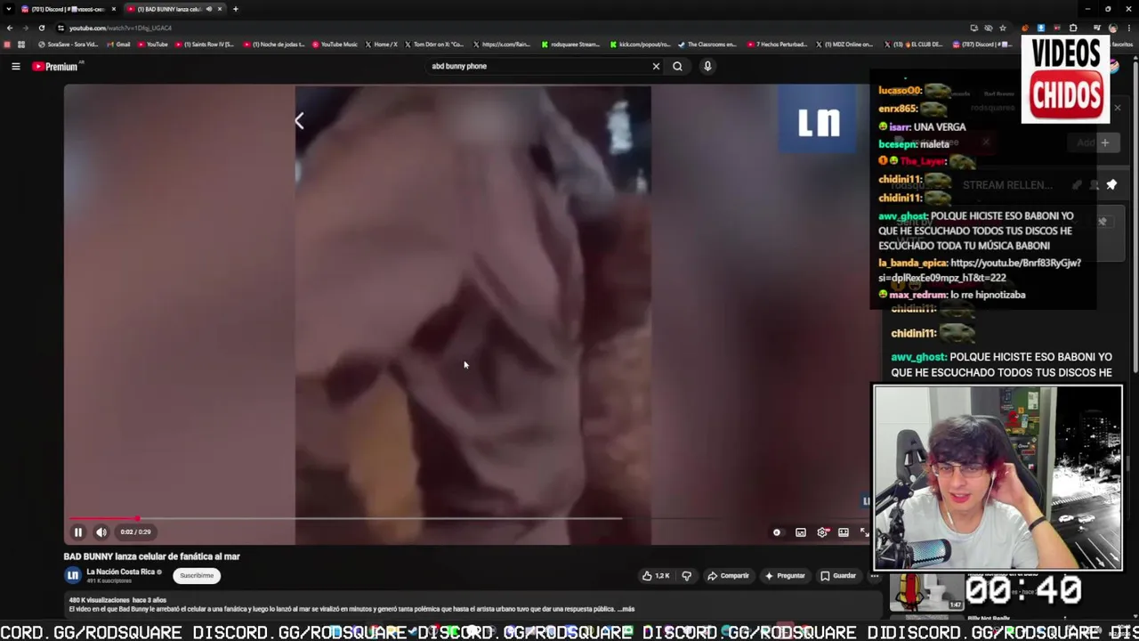Image resolution: width=1139 pixels, height=641 pixels.
Task: Bookmark this page with the star icon
Action: 1003,28
